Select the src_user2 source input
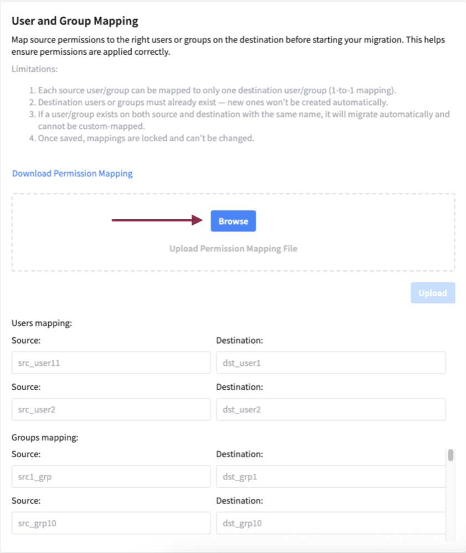The height and width of the screenshot is (553, 466). coord(111,409)
